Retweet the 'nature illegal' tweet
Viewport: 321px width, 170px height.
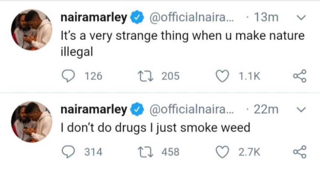(x=145, y=76)
